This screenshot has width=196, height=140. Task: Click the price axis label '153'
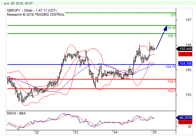point(188,95)
